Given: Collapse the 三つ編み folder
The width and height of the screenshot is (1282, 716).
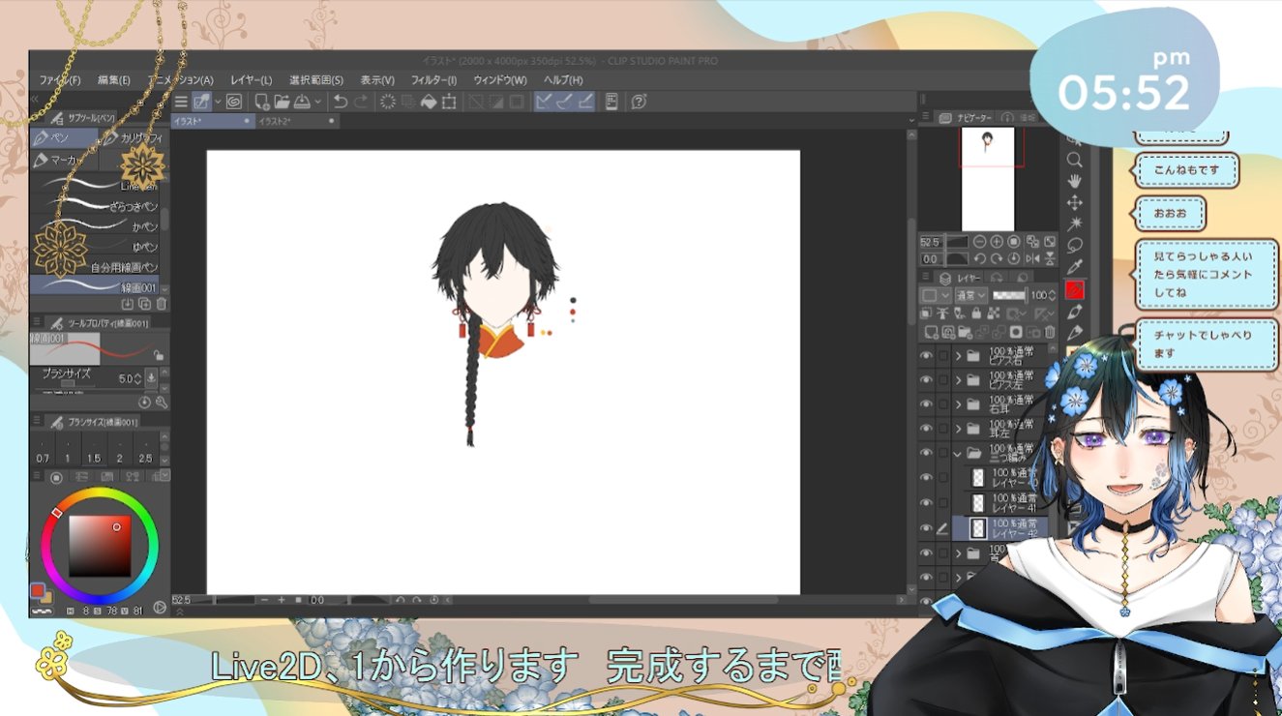Looking at the screenshot, I should [x=958, y=451].
